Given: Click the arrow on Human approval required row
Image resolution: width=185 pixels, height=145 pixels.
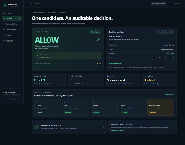Looking at the screenshot, I should click(x=98, y=56).
